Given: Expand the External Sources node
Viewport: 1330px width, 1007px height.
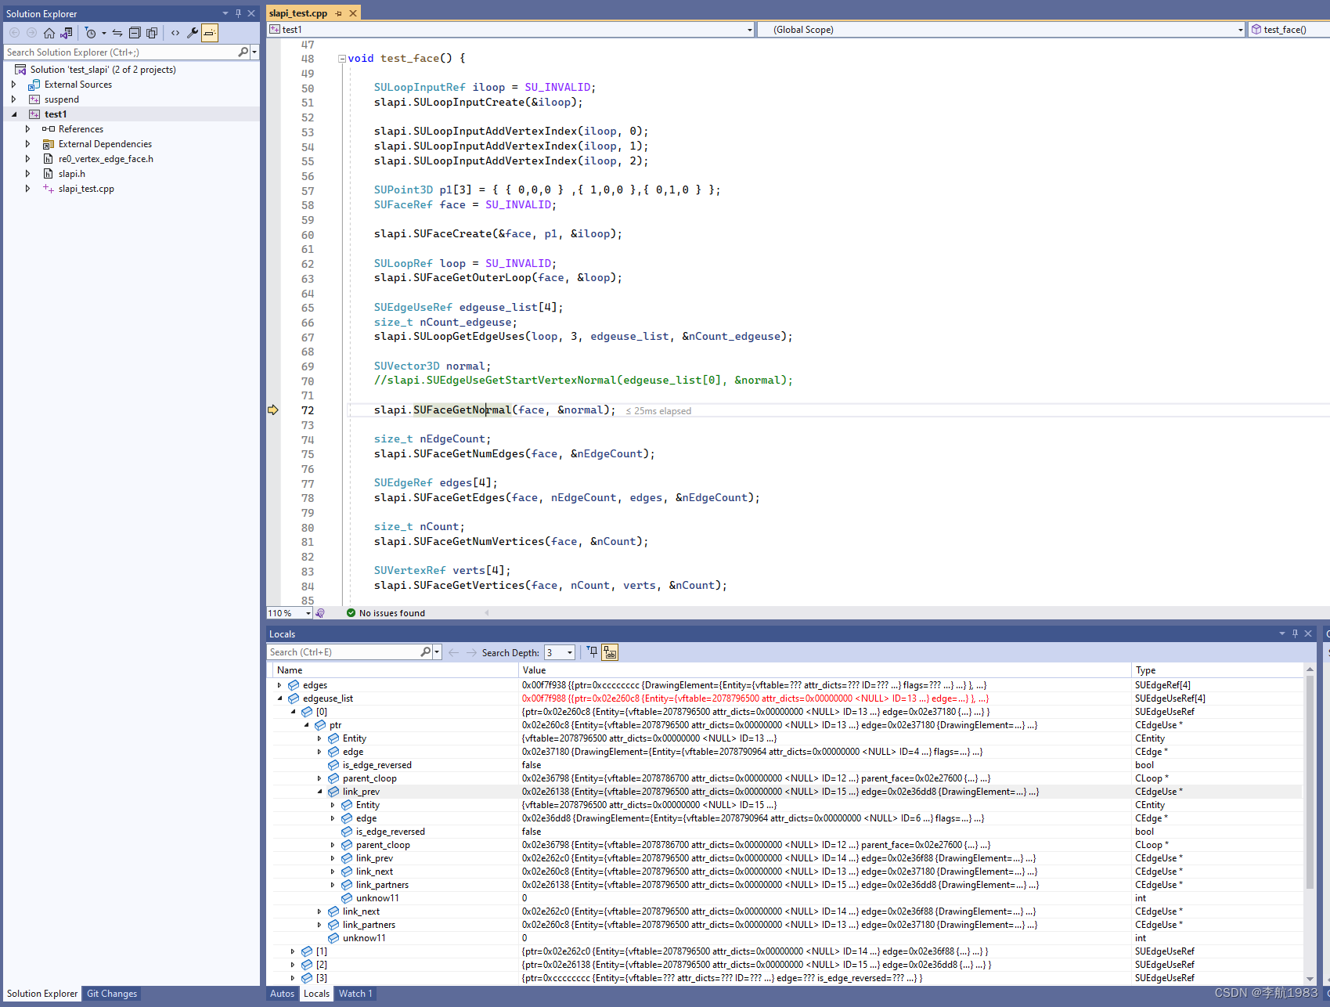Looking at the screenshot, I should [13, 85].
